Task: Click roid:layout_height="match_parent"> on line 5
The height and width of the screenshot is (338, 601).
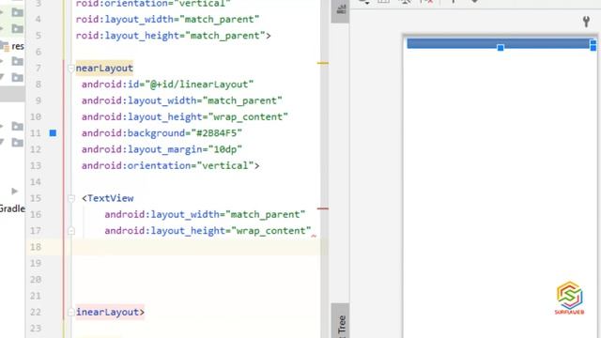Action: click(x=173, y=36)
